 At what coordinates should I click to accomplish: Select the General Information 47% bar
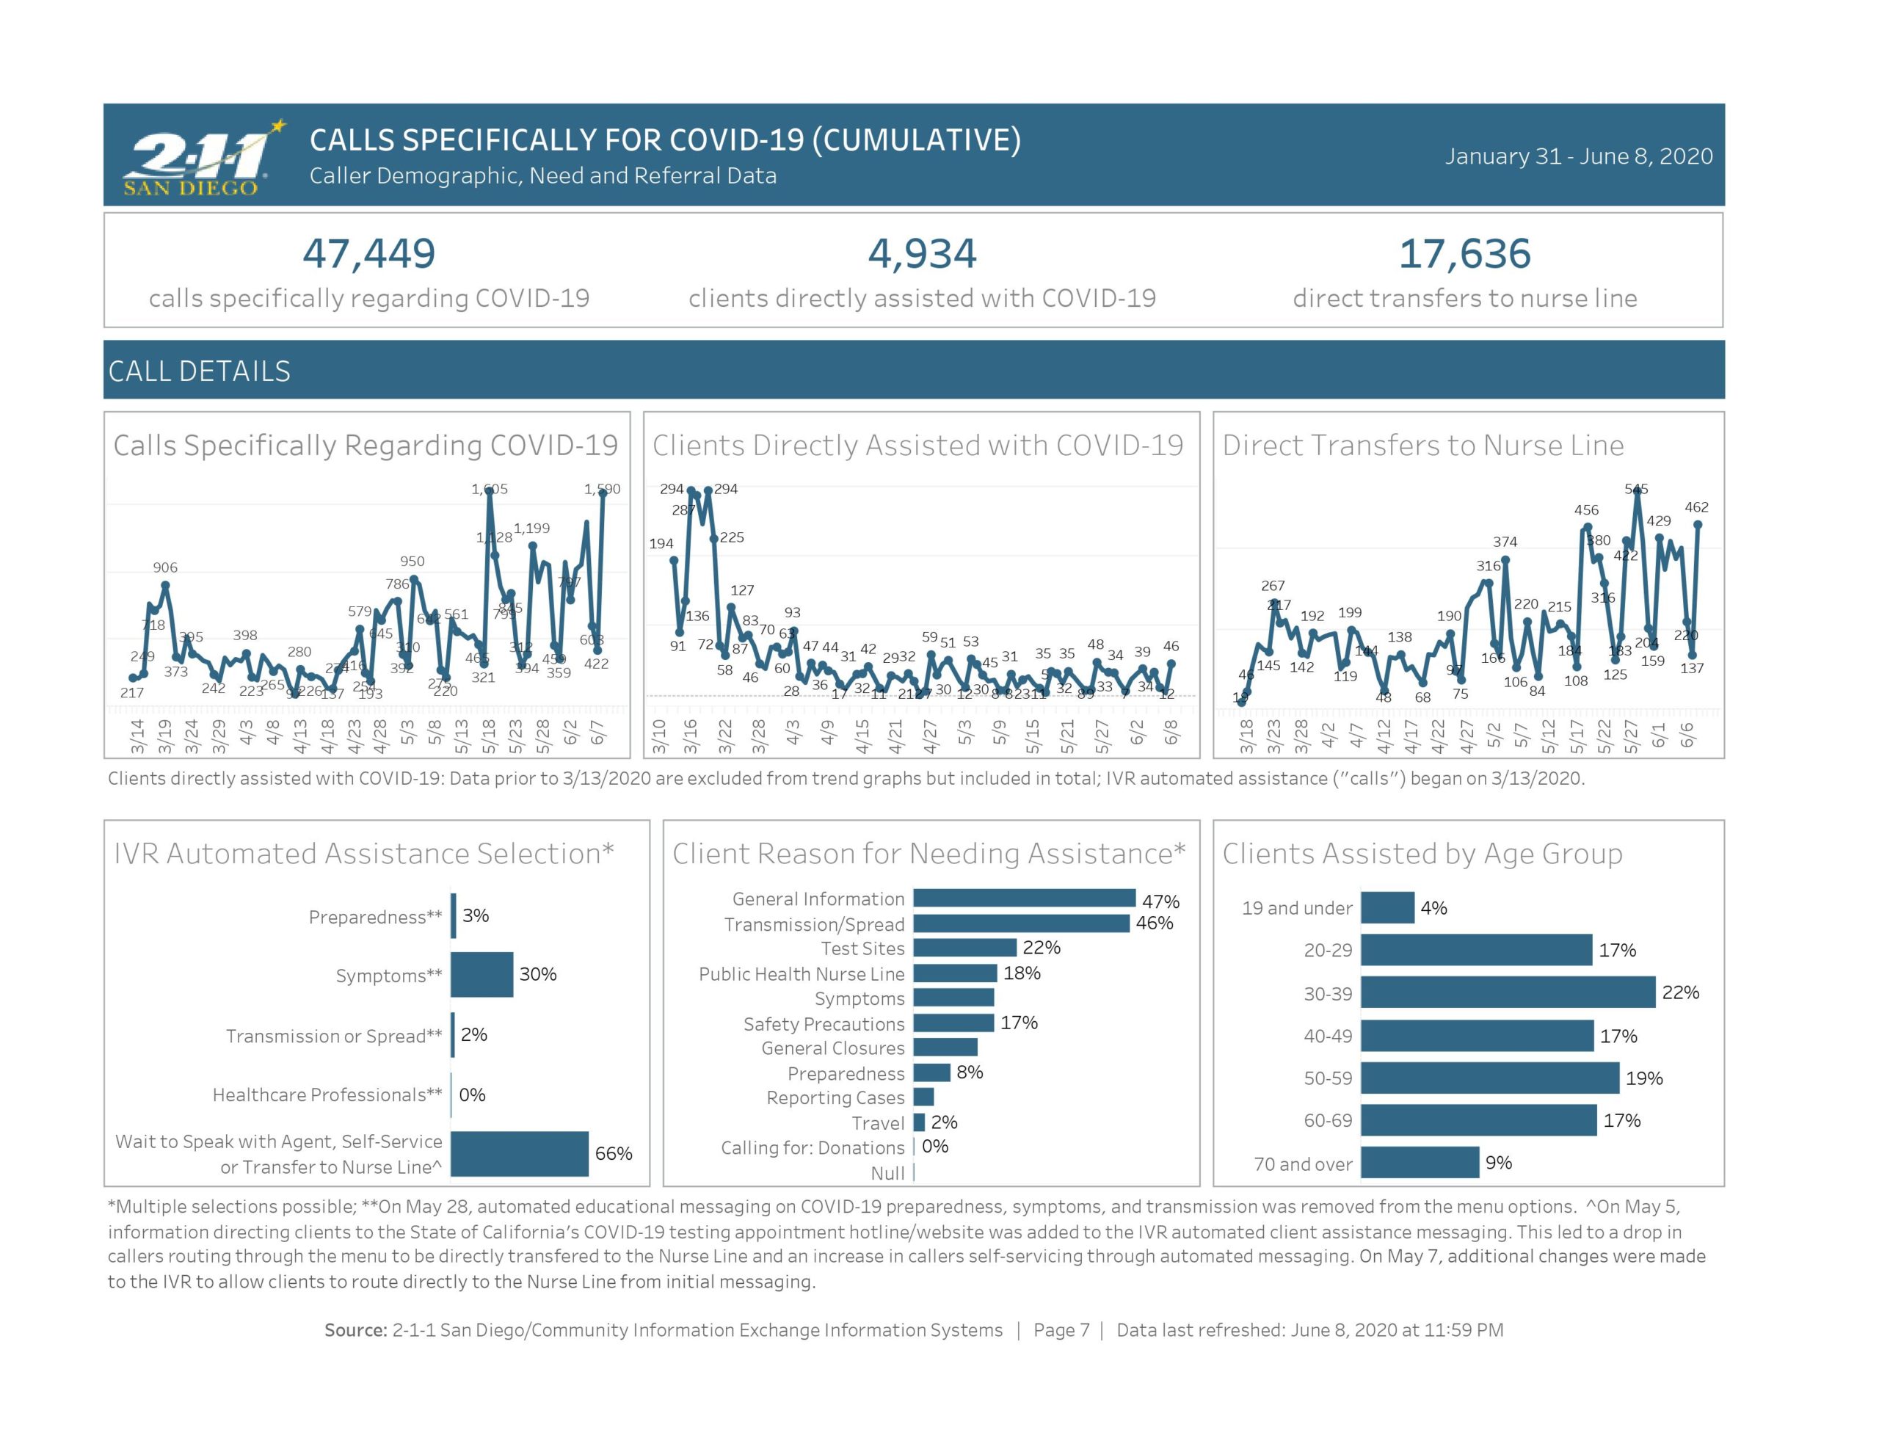1024,898
